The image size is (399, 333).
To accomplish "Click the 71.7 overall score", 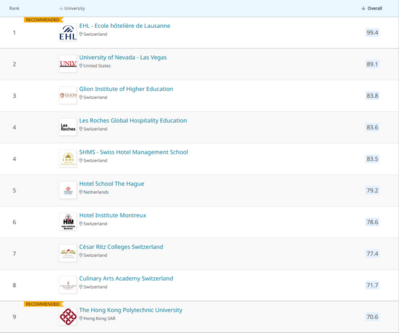I will coord(372,285).
